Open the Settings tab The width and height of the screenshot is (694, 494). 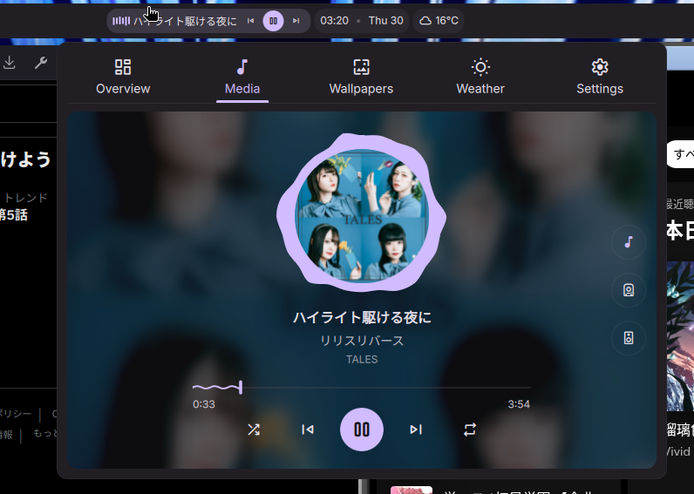tap(600, 77)
